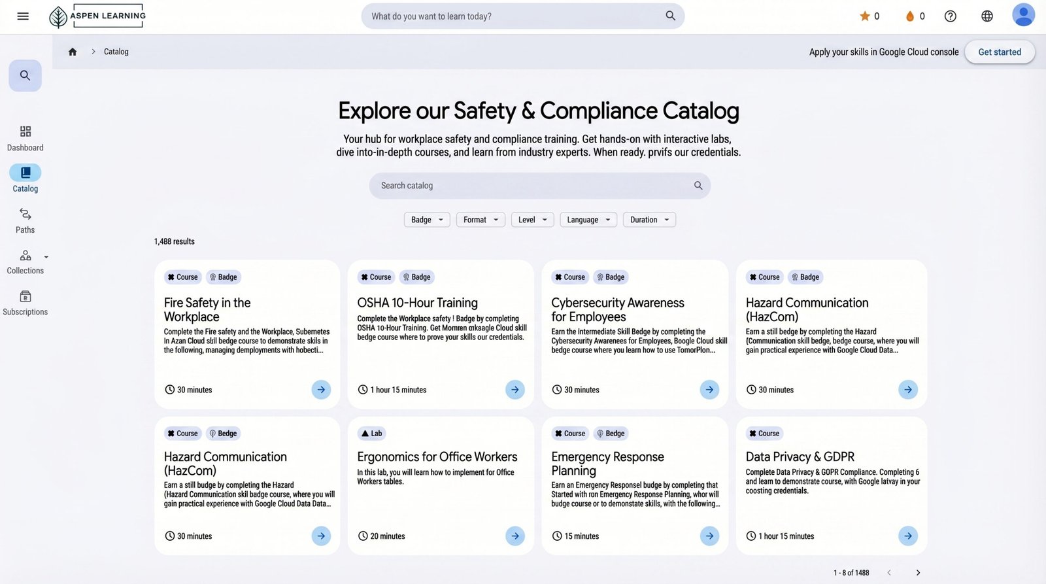Go to next results page arrow
Image resolution: width=1046 pixels, height=584 pixels.
click(x=918, y=573)
